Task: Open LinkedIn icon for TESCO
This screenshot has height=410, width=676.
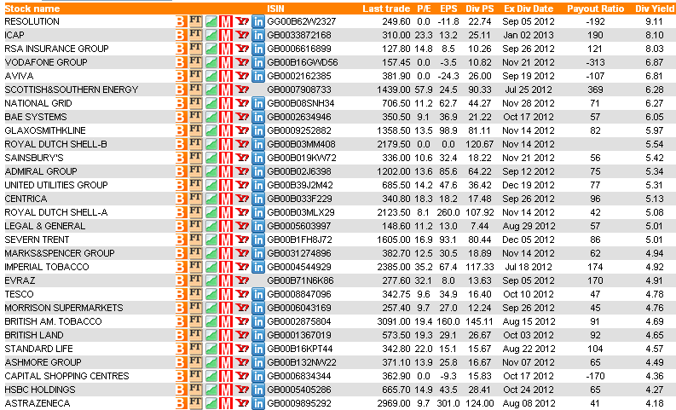Action: [x=257, y=294]
